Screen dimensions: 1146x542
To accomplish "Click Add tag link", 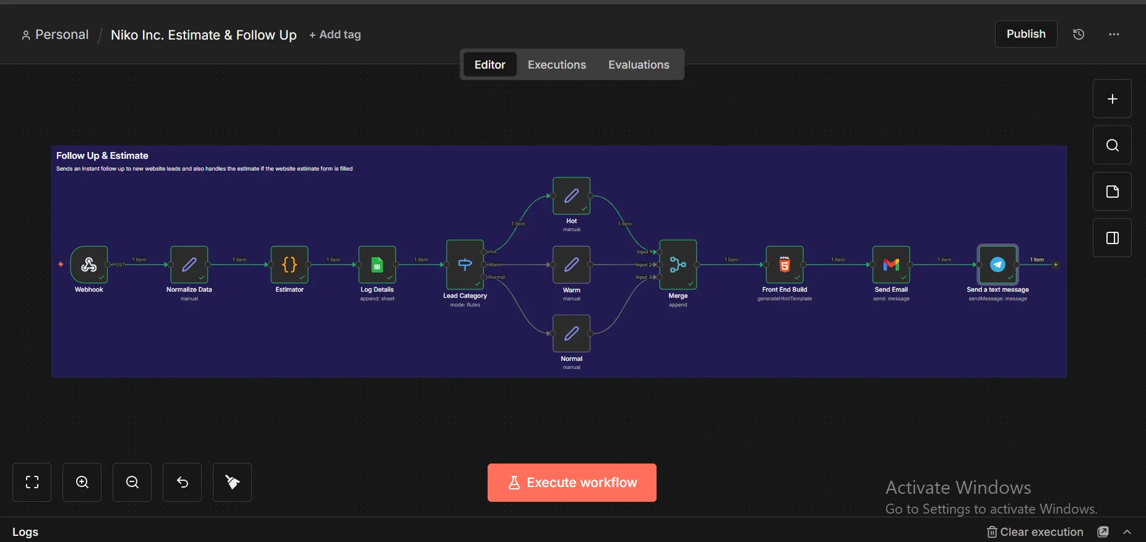I will (x=335, y=35).
